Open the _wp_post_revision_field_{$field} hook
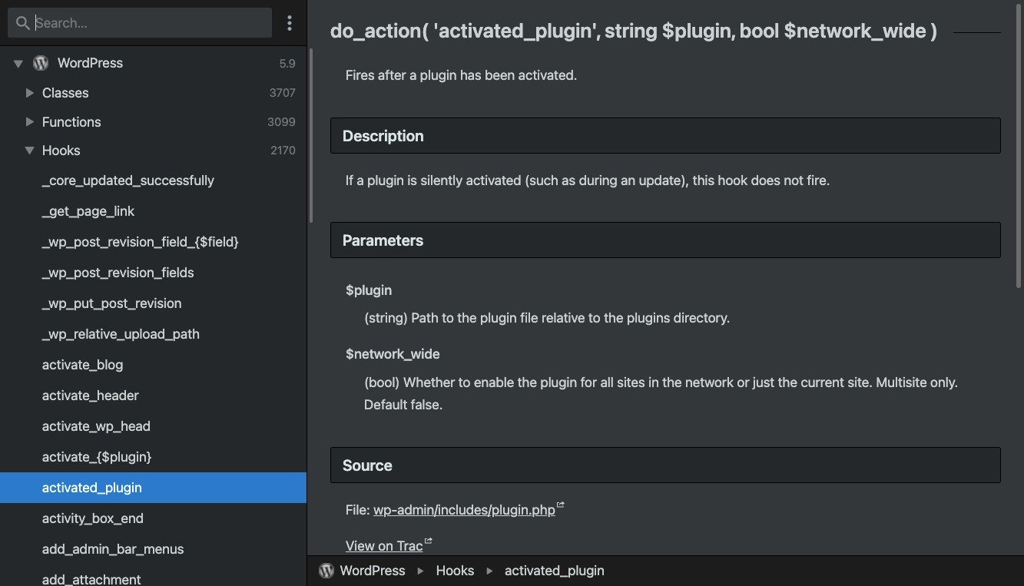1024x586 pixels. click(x=153, y=242)
